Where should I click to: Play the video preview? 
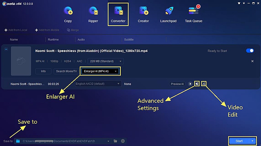[x=190, y=84]
